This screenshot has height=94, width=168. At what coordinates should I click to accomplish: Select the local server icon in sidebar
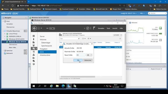tap(34, 39)
